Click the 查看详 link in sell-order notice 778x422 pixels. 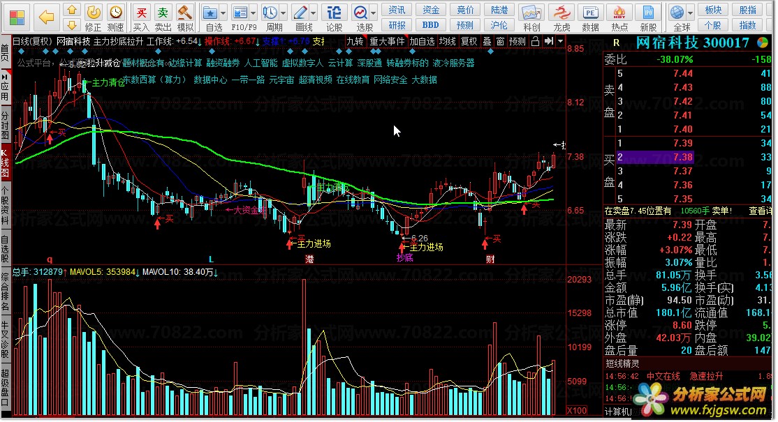(760, 211)
